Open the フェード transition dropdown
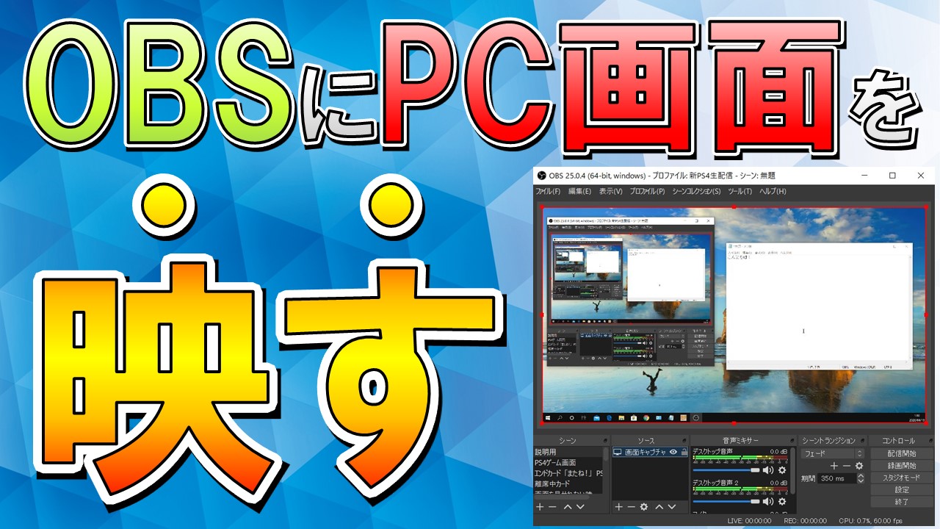 [833, 453]
